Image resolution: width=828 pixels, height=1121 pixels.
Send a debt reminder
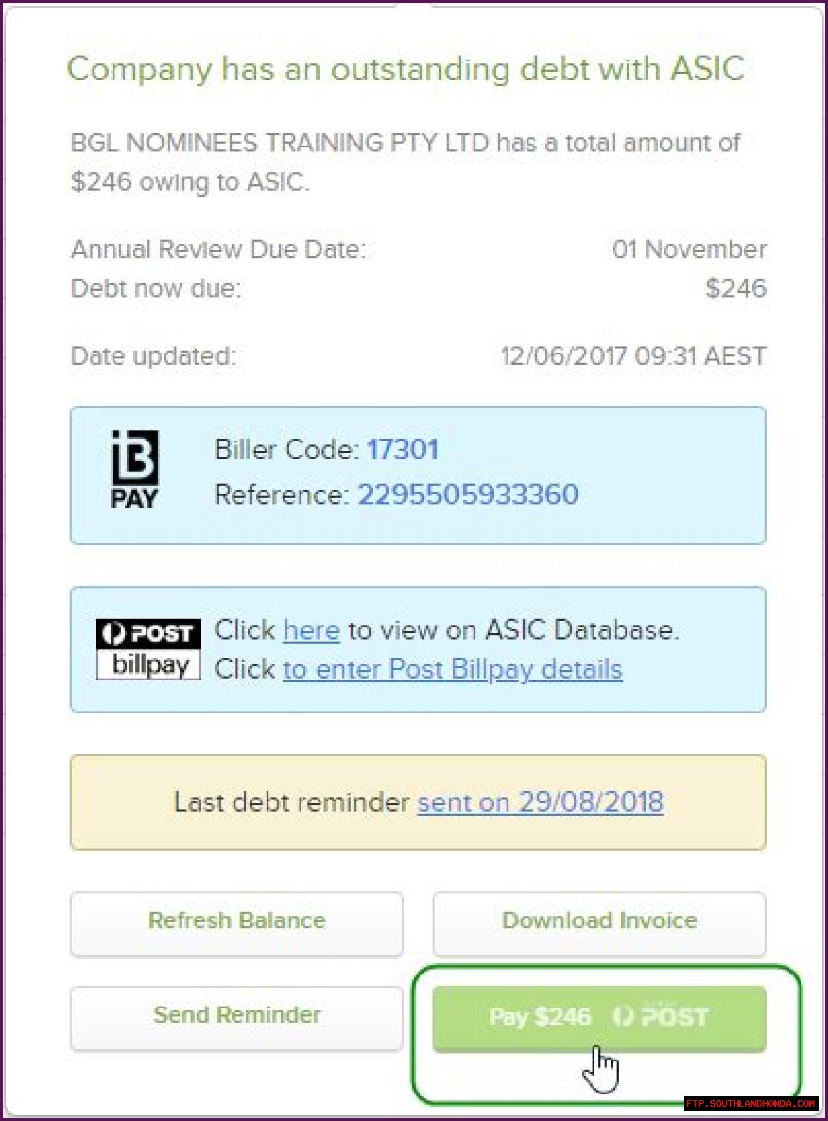tap(237, 1015)
